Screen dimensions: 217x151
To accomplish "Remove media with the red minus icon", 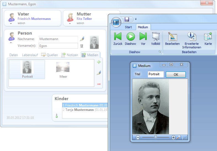I will coord(99,84).
